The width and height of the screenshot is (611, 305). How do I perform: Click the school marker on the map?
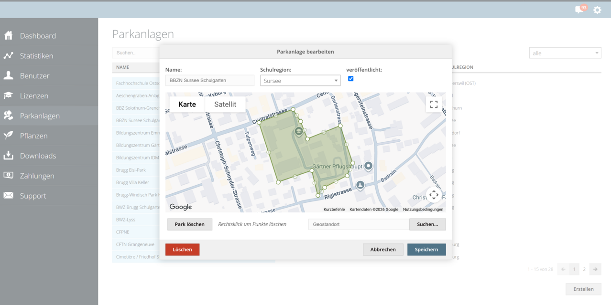click(299, 131)
